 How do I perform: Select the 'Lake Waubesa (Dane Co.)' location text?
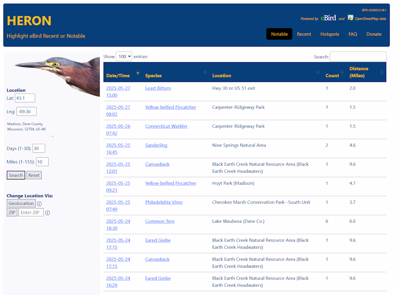[238, 221]
